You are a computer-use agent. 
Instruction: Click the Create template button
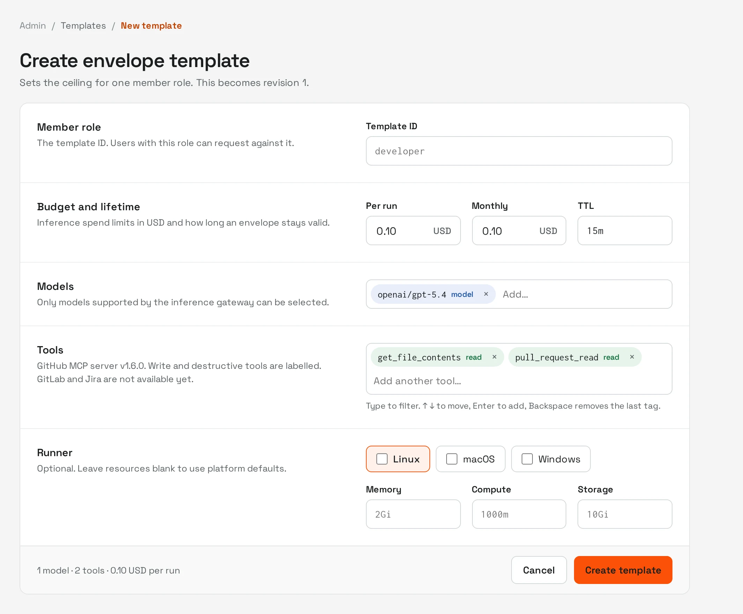(x=623, y=570)
